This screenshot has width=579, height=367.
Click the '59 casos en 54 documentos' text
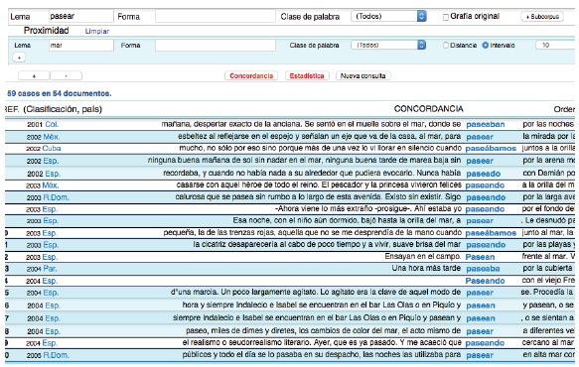(59, 93)
